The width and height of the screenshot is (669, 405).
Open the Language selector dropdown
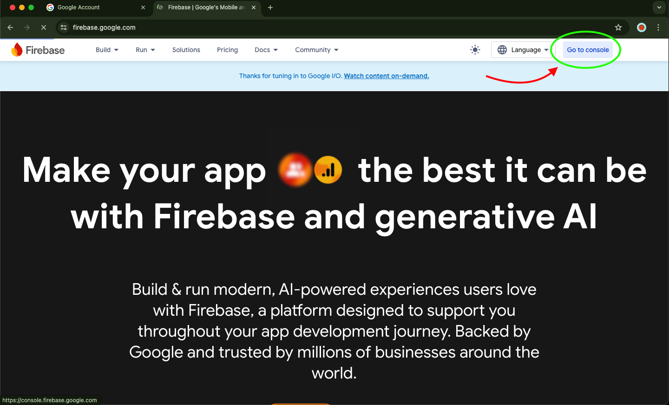pyautogui.click(x=526, y=50)
